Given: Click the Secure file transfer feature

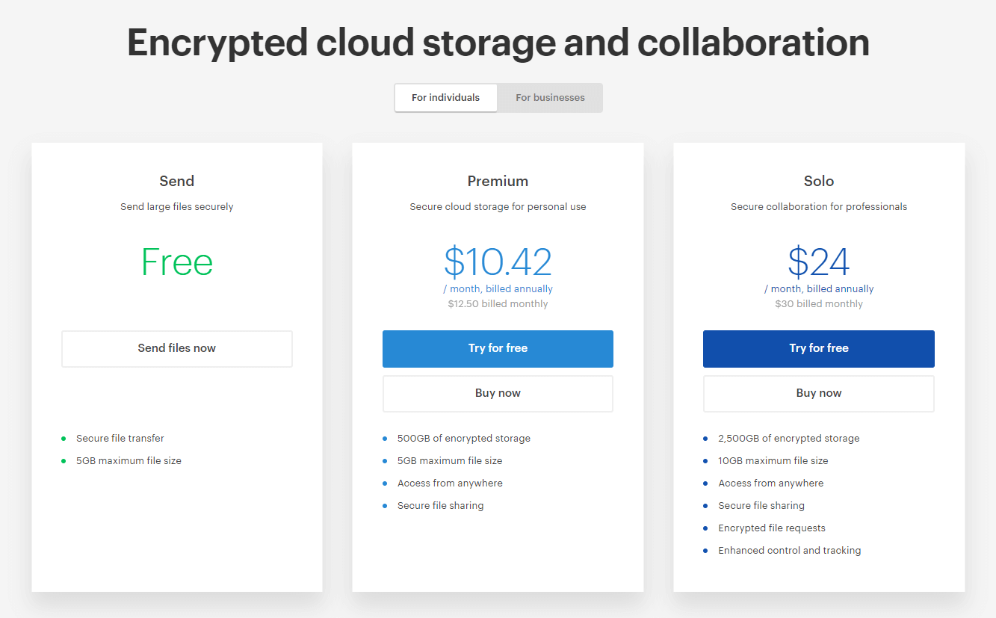Looking at the screenshot, I should coord(120,439).
